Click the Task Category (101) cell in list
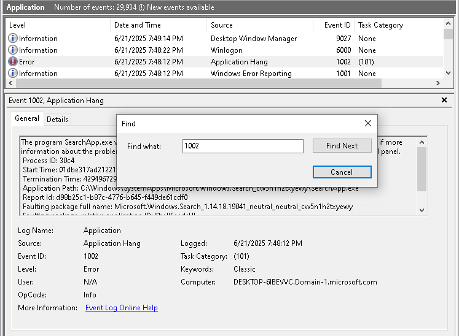Screen dimensions: 459x336 click(366, 62)
